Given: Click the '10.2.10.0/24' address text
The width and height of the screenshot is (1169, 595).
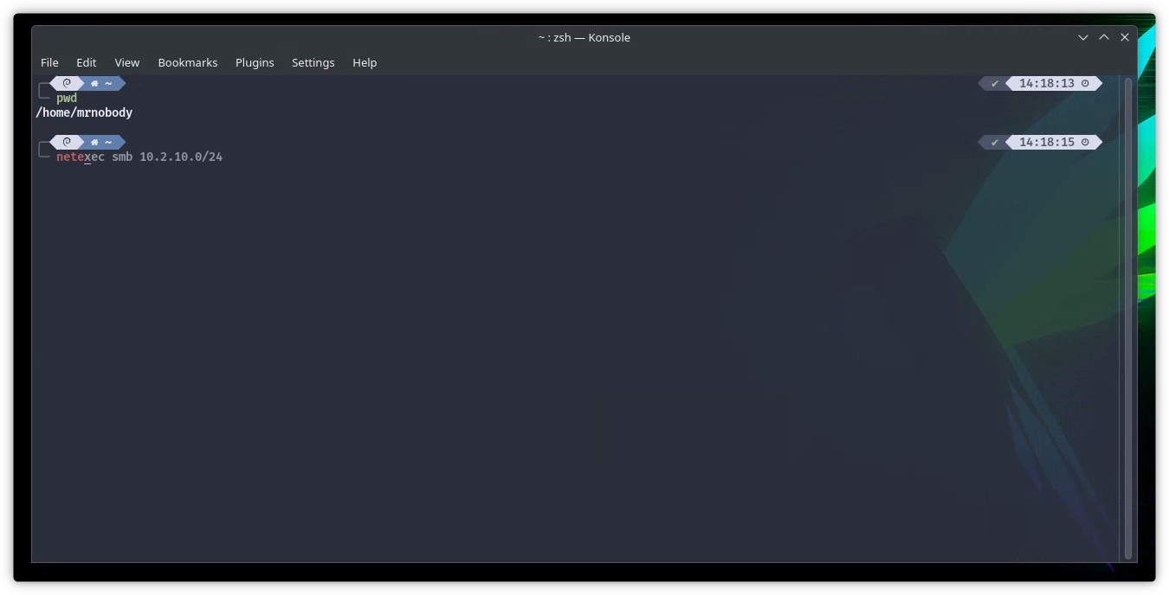Looking at the screenshot, I should (x=181, y=157).
